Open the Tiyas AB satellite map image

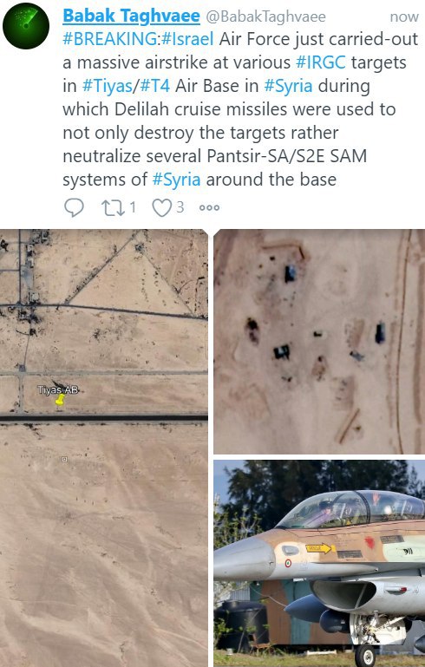tap(104, 448)
